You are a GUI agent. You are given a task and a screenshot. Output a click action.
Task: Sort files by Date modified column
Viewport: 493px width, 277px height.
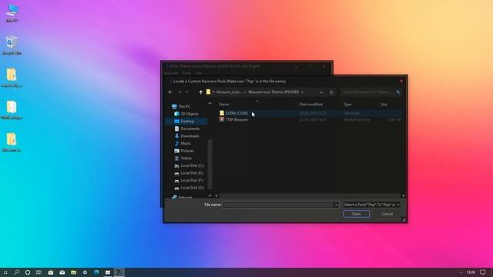(311, 104)
